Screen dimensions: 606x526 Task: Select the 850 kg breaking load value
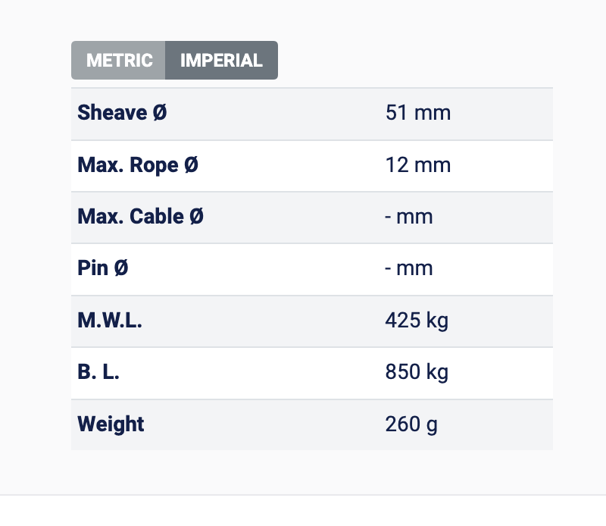417,372
